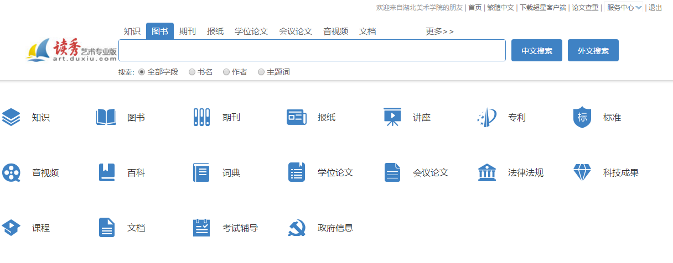
Task: Focus the main search input box
Action: pyautogui.click(x=312, y=50)
